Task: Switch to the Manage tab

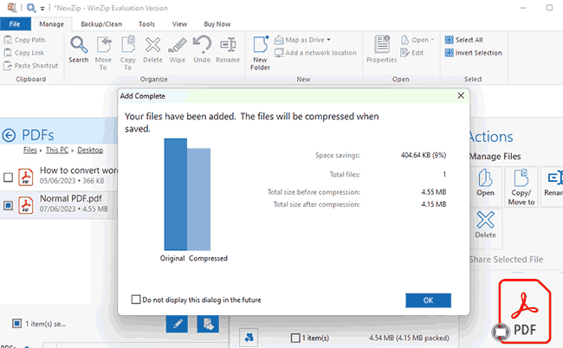Action: (x=52, y=24)
